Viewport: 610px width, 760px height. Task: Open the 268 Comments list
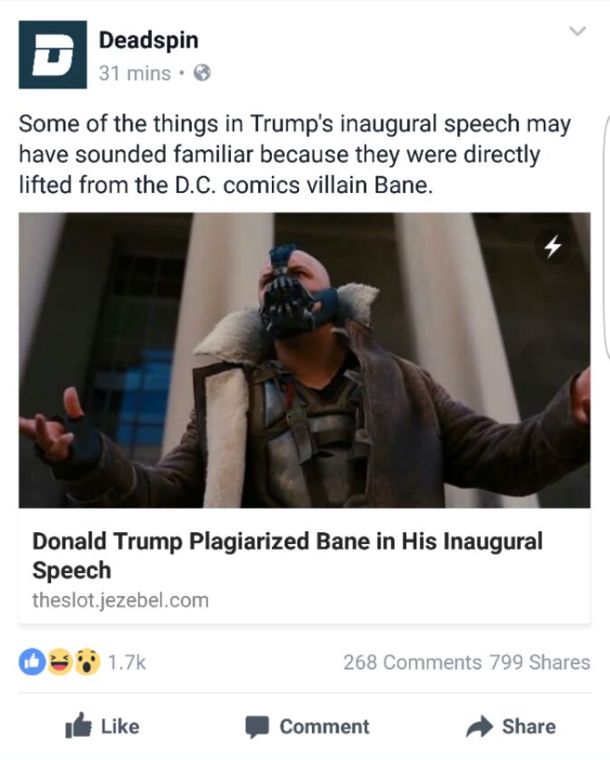413,662
